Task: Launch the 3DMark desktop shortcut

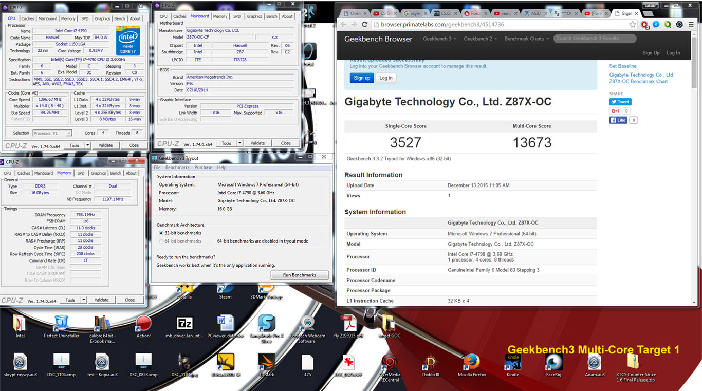Action: pyautogui.click(x=266, y=365)
